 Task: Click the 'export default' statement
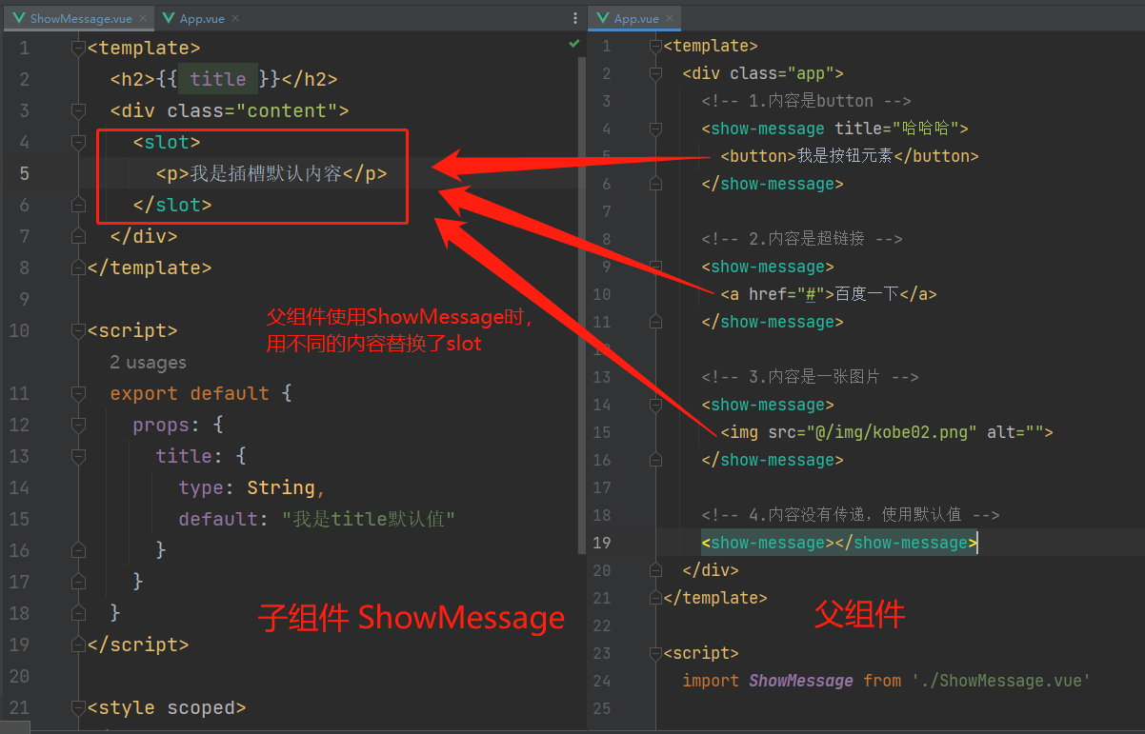[190, 394]
